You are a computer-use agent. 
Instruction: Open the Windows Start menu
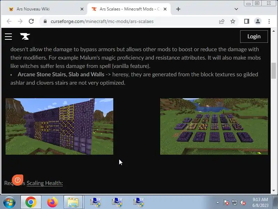[x=9, y=202]
